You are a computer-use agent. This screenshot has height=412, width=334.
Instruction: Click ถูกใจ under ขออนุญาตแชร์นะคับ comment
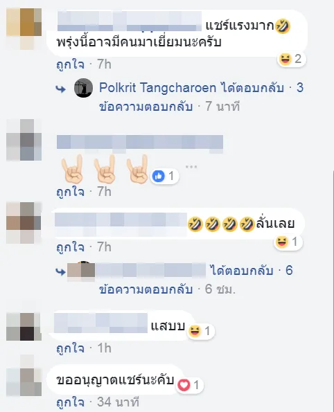pos(70,402)
